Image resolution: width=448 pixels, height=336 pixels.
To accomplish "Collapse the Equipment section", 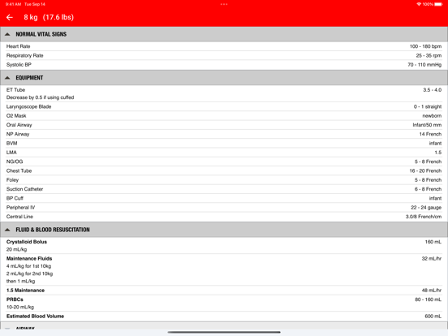I will tap(224, 78).
